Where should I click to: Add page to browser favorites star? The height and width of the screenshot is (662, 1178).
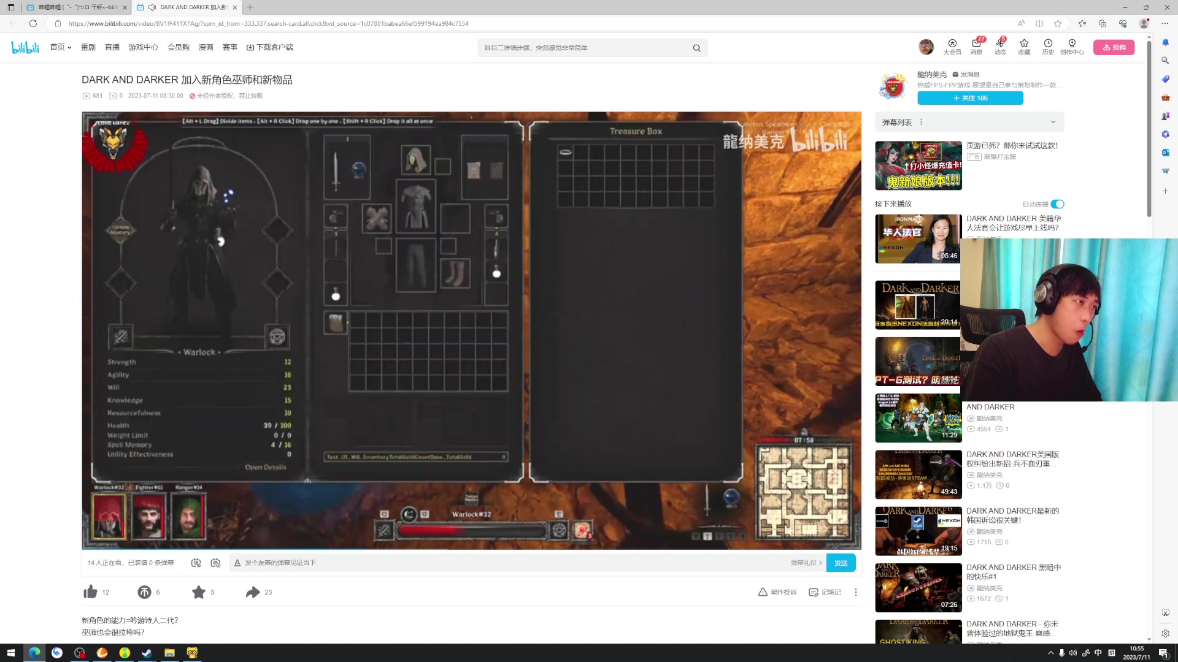(x=1058, y=23)
